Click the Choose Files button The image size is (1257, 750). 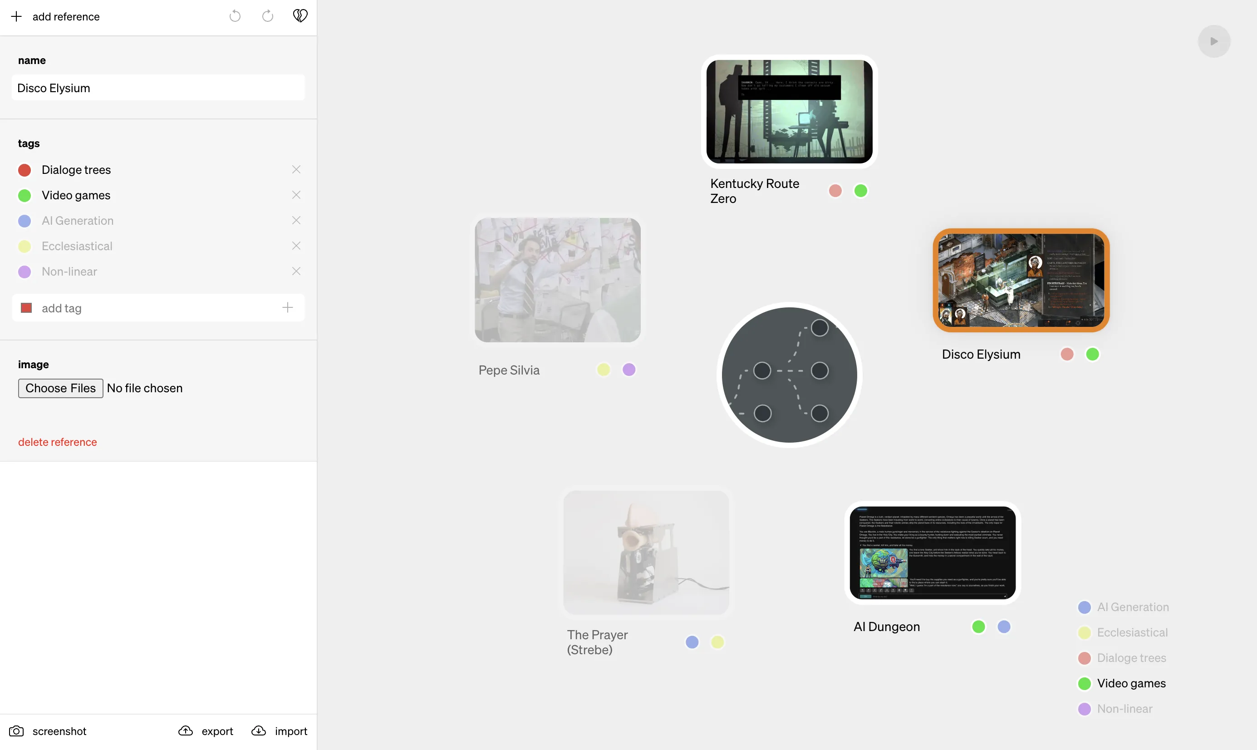pyautogui.click(x=61, y=388)
